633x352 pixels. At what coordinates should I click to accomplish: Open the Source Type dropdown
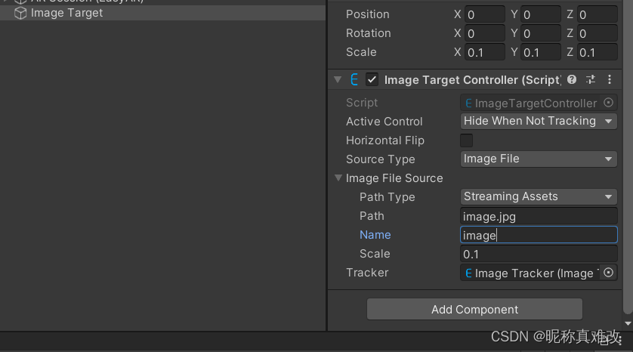(x=539, y=159)
